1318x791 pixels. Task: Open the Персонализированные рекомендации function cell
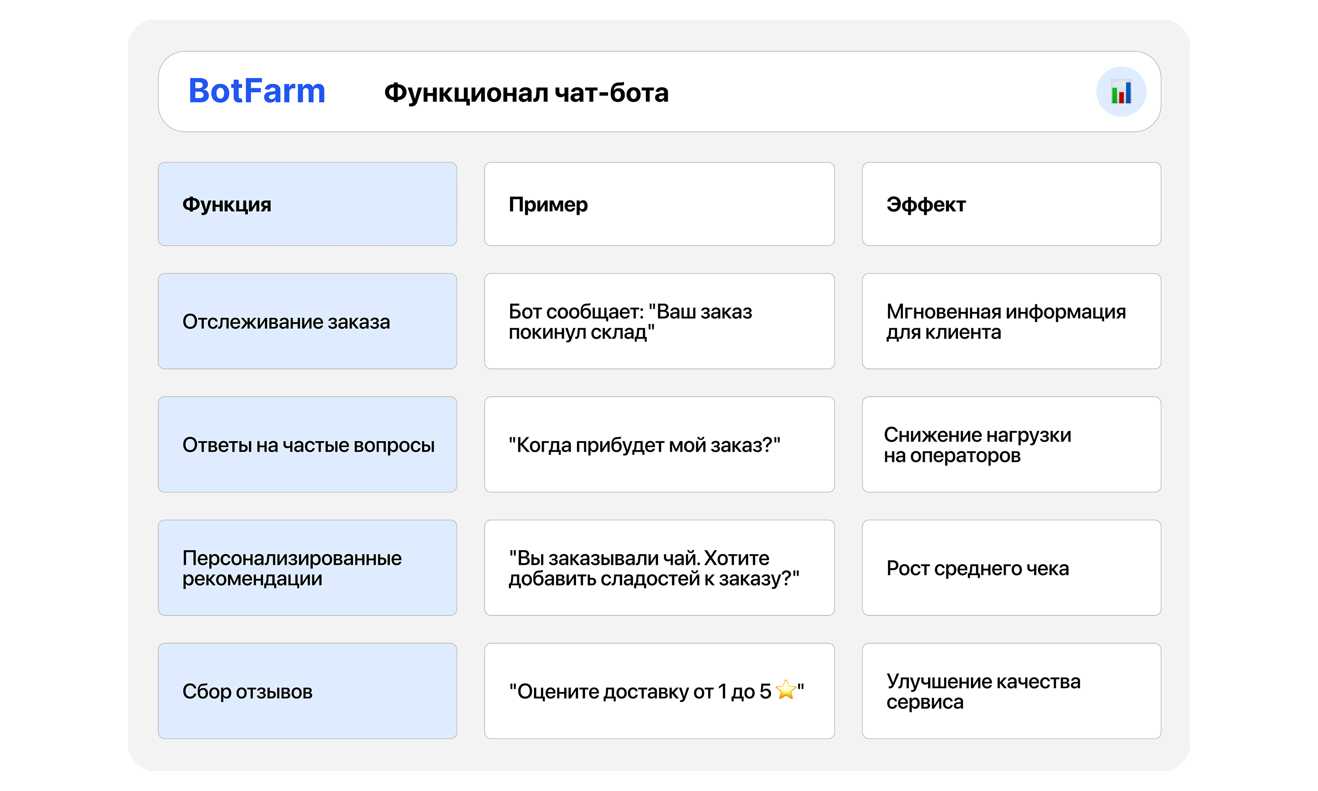(307, 568)
